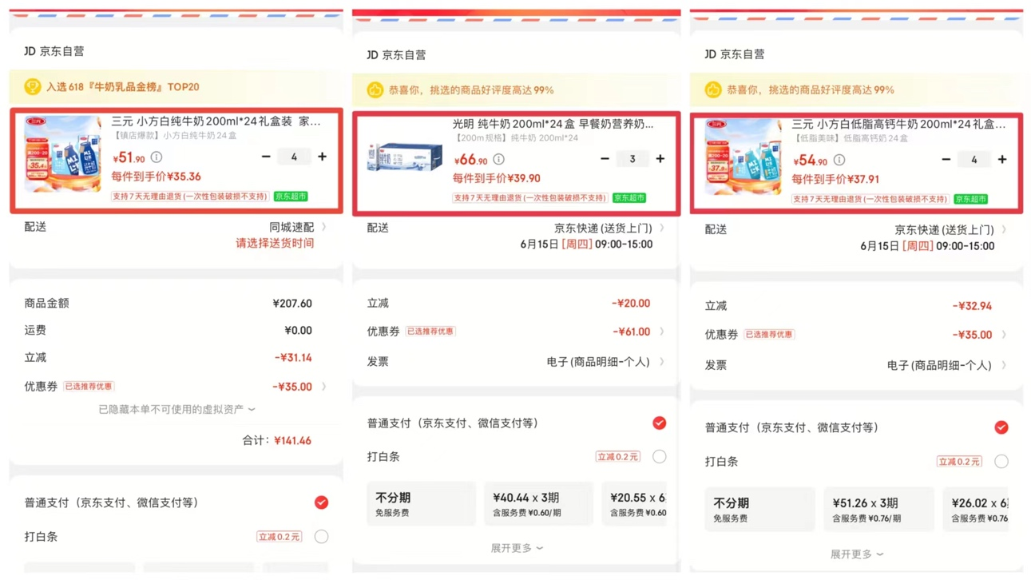
Task: Select 打白条 radio in middle order panel
Action: (659, 457)
